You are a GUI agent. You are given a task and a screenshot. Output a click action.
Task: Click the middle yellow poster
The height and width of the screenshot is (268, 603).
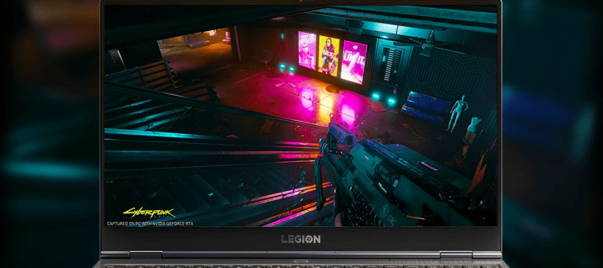click(x=329, y=55)
